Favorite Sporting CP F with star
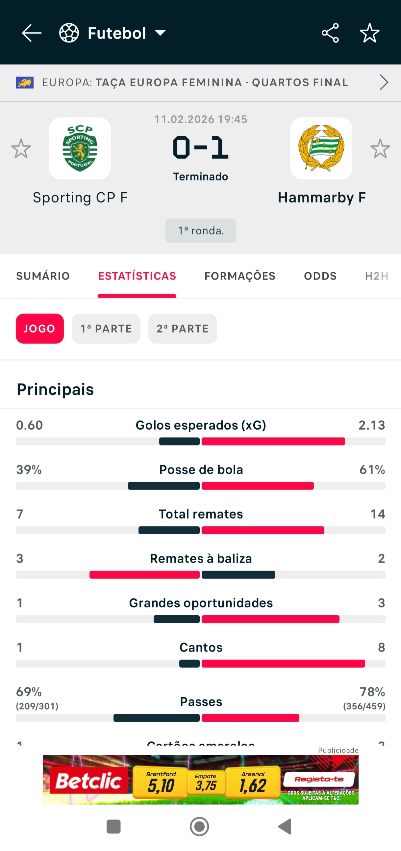 point(21,148)
